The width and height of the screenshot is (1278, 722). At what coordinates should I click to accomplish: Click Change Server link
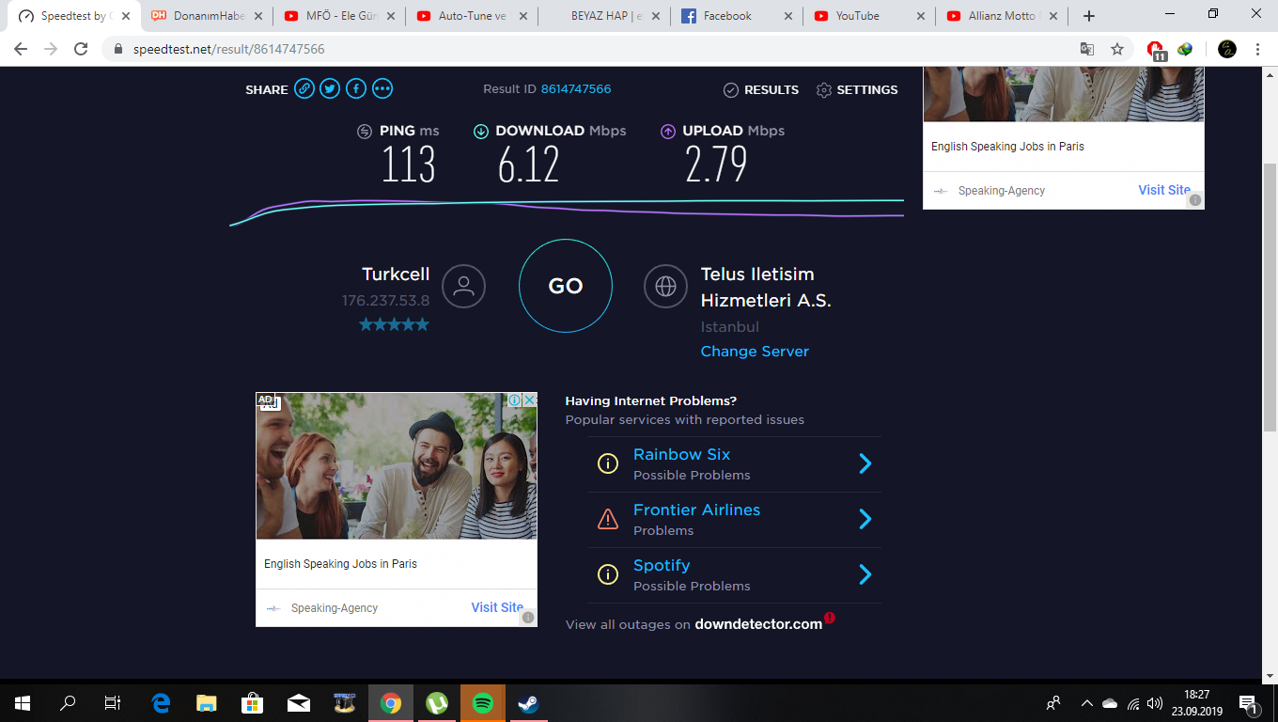pyautogui.click(x=755, y=352)
